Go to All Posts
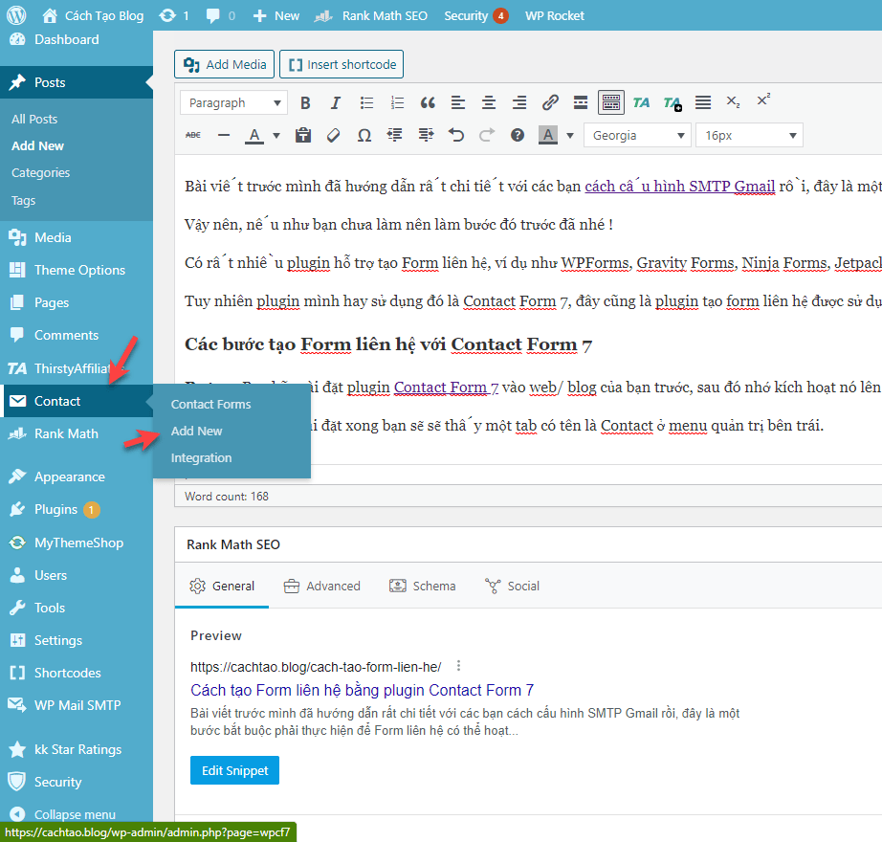The width and height of the screenshot is (882, 842). tap(34, 120)
